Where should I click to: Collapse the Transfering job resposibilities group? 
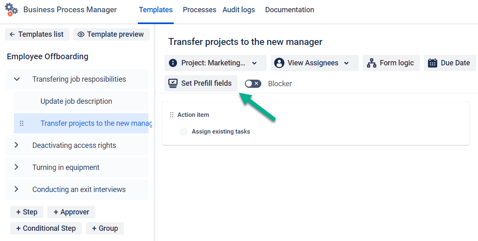(x=17, y=79)
